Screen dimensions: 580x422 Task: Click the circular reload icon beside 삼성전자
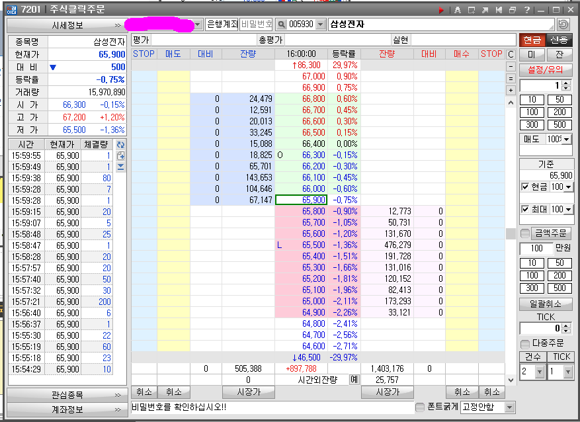(563, 24)
